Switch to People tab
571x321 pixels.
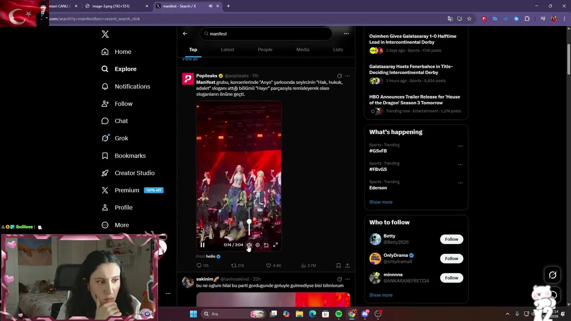[x=265, y=49]
